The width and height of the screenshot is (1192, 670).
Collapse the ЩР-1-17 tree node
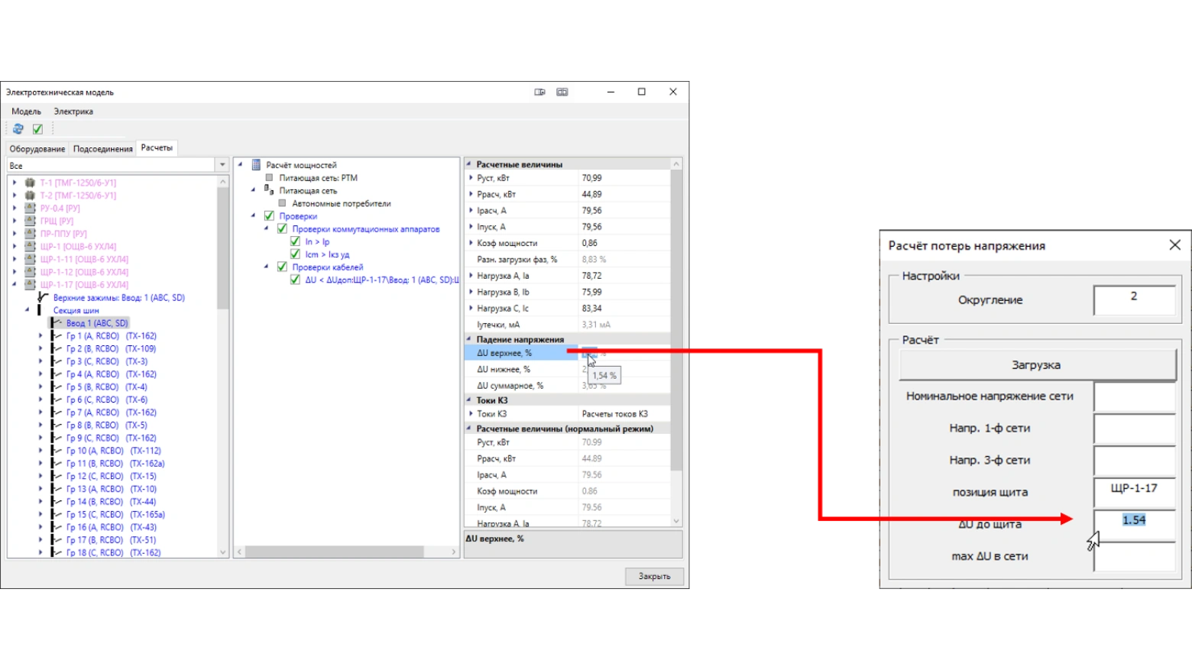15,285
